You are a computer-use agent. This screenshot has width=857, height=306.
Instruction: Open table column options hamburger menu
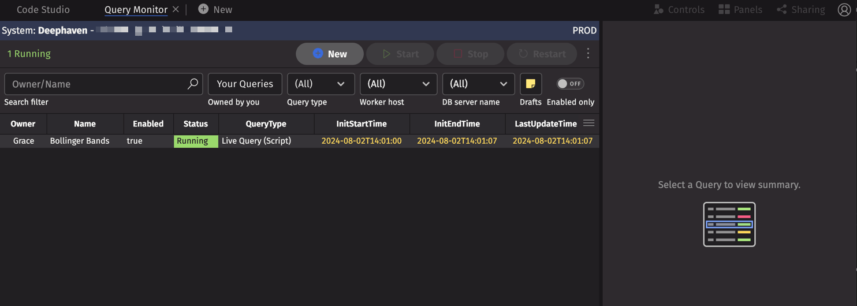pyautogui.click(x=588, y=123)
